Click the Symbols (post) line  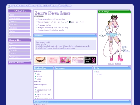pyautogui.click(x=55, y=48)
